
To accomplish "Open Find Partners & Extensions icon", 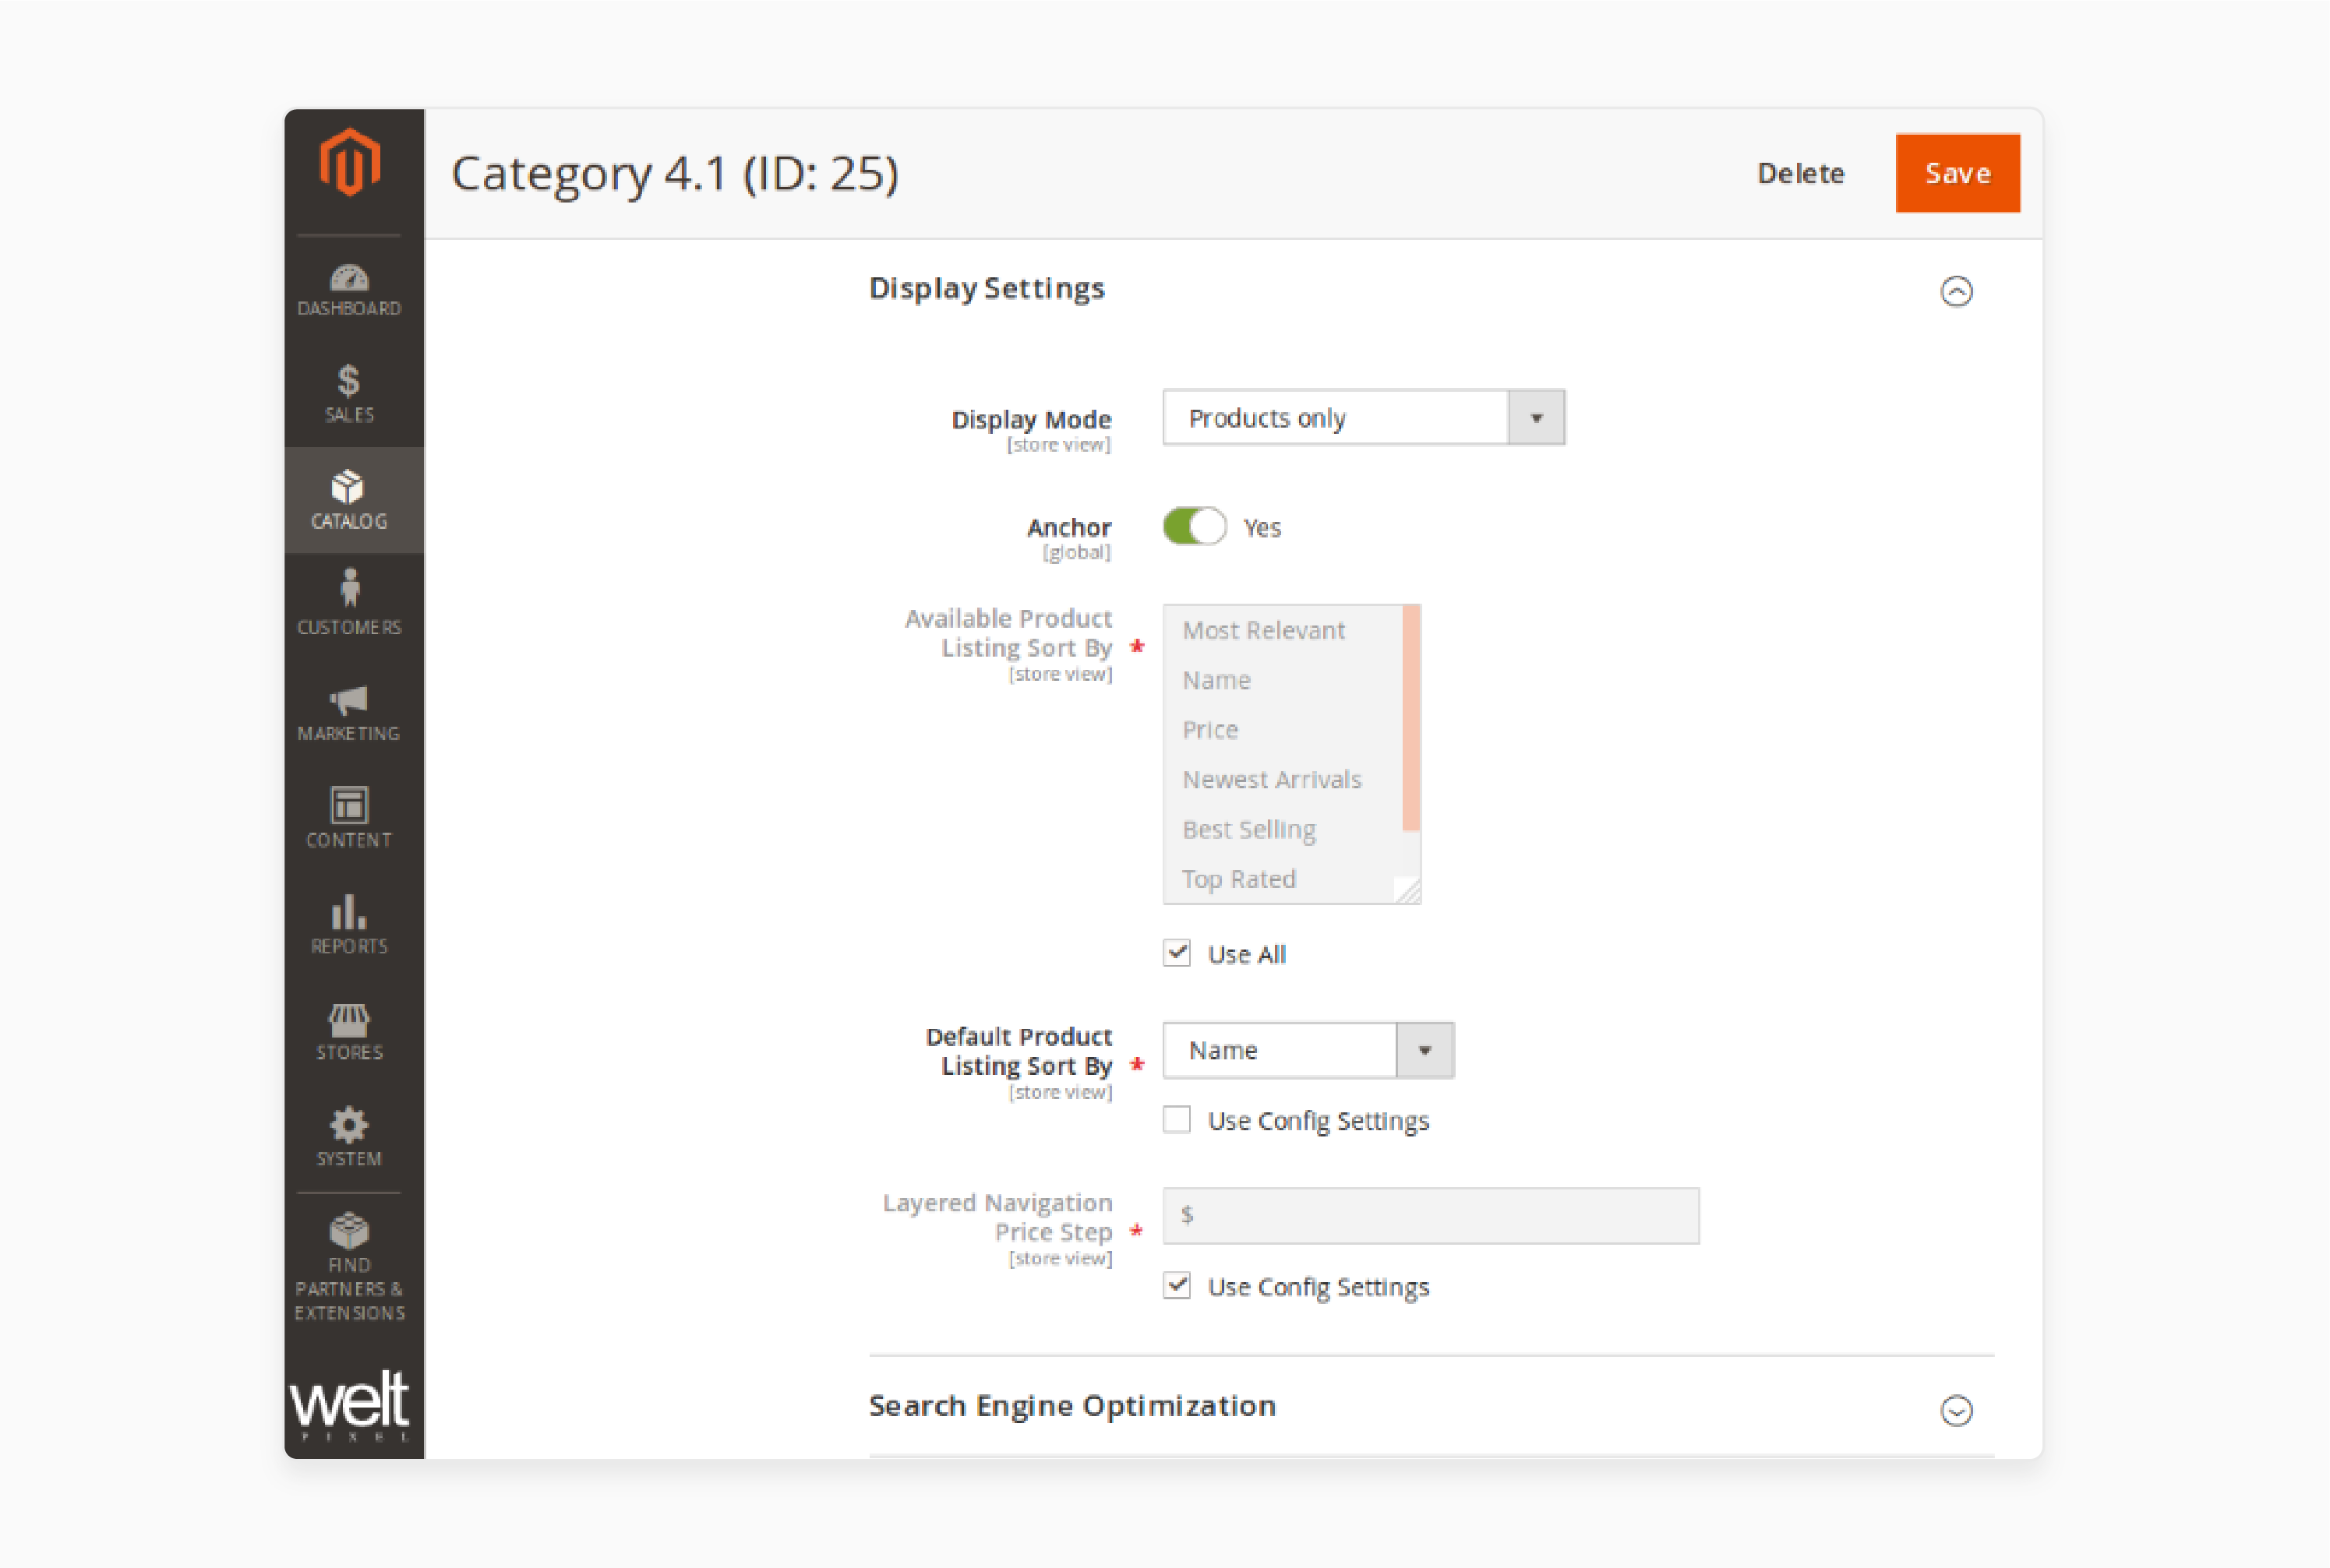I will (349, 1267).
